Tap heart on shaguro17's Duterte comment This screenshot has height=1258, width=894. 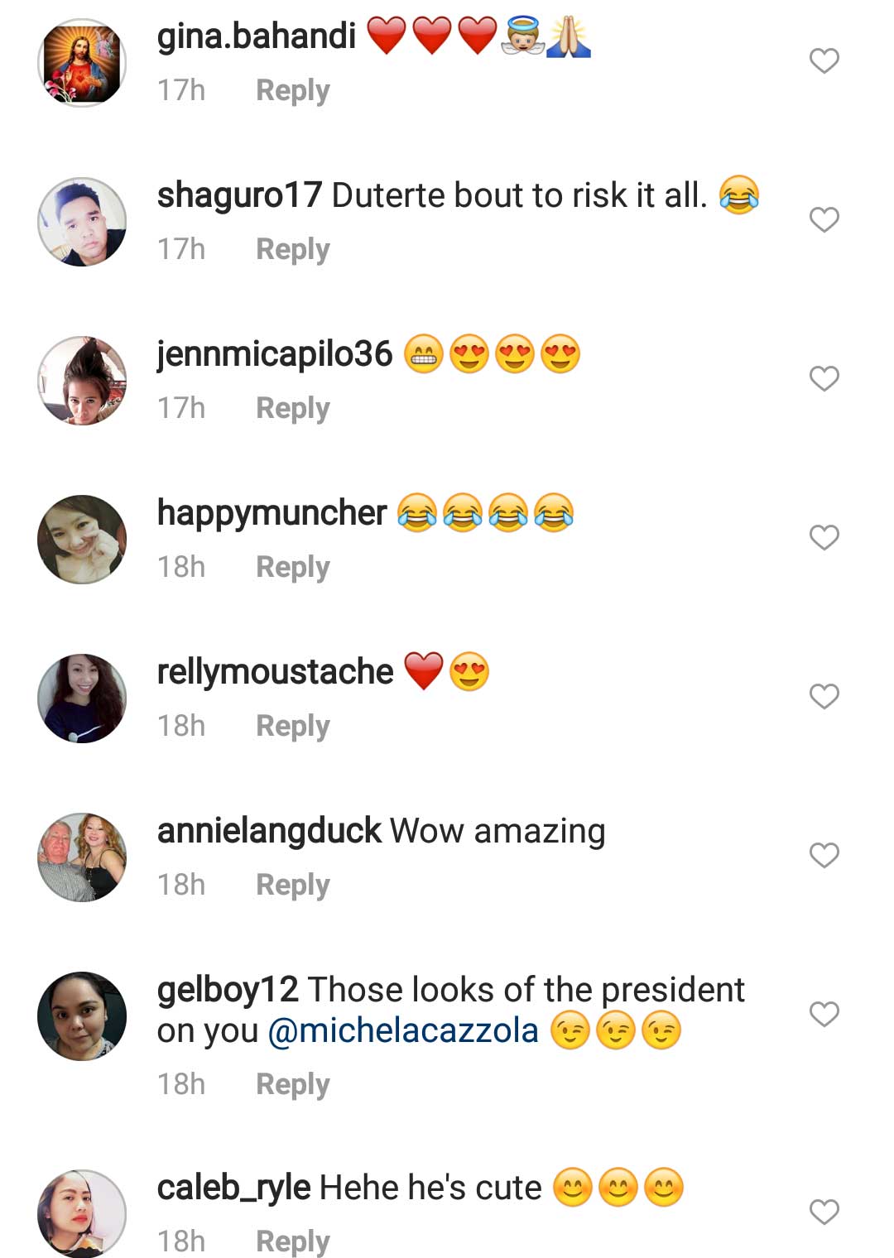(x=824, y=220)
